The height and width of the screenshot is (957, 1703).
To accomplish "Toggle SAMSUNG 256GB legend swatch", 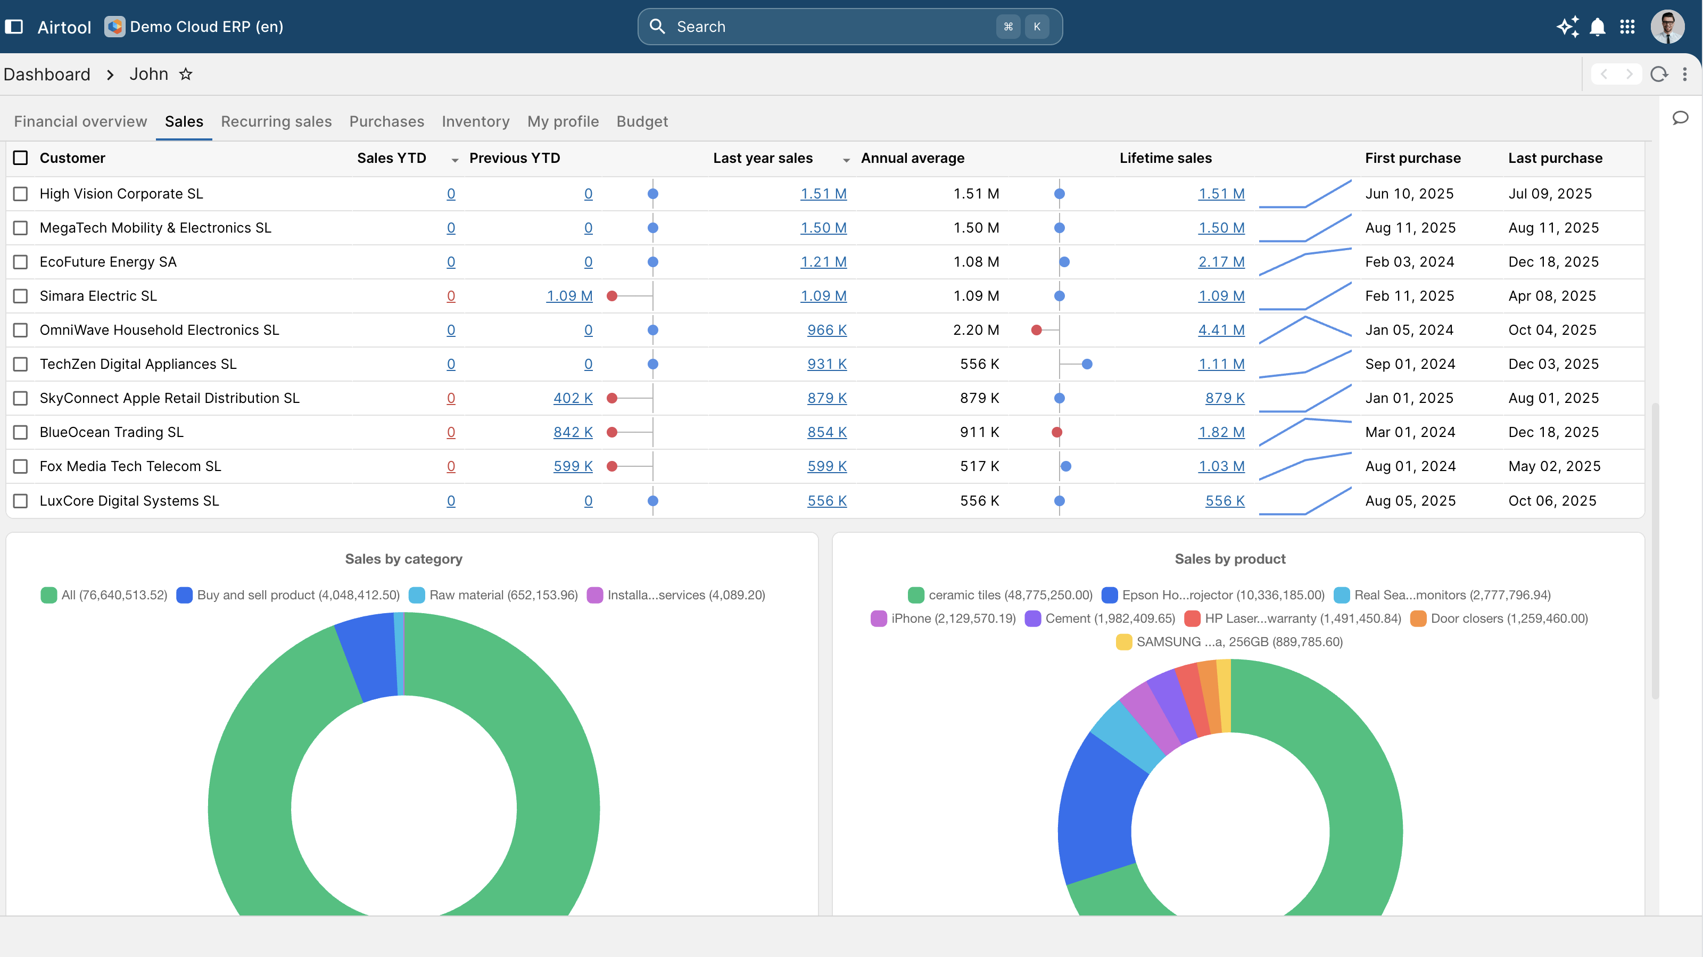I will (1124, 642).
